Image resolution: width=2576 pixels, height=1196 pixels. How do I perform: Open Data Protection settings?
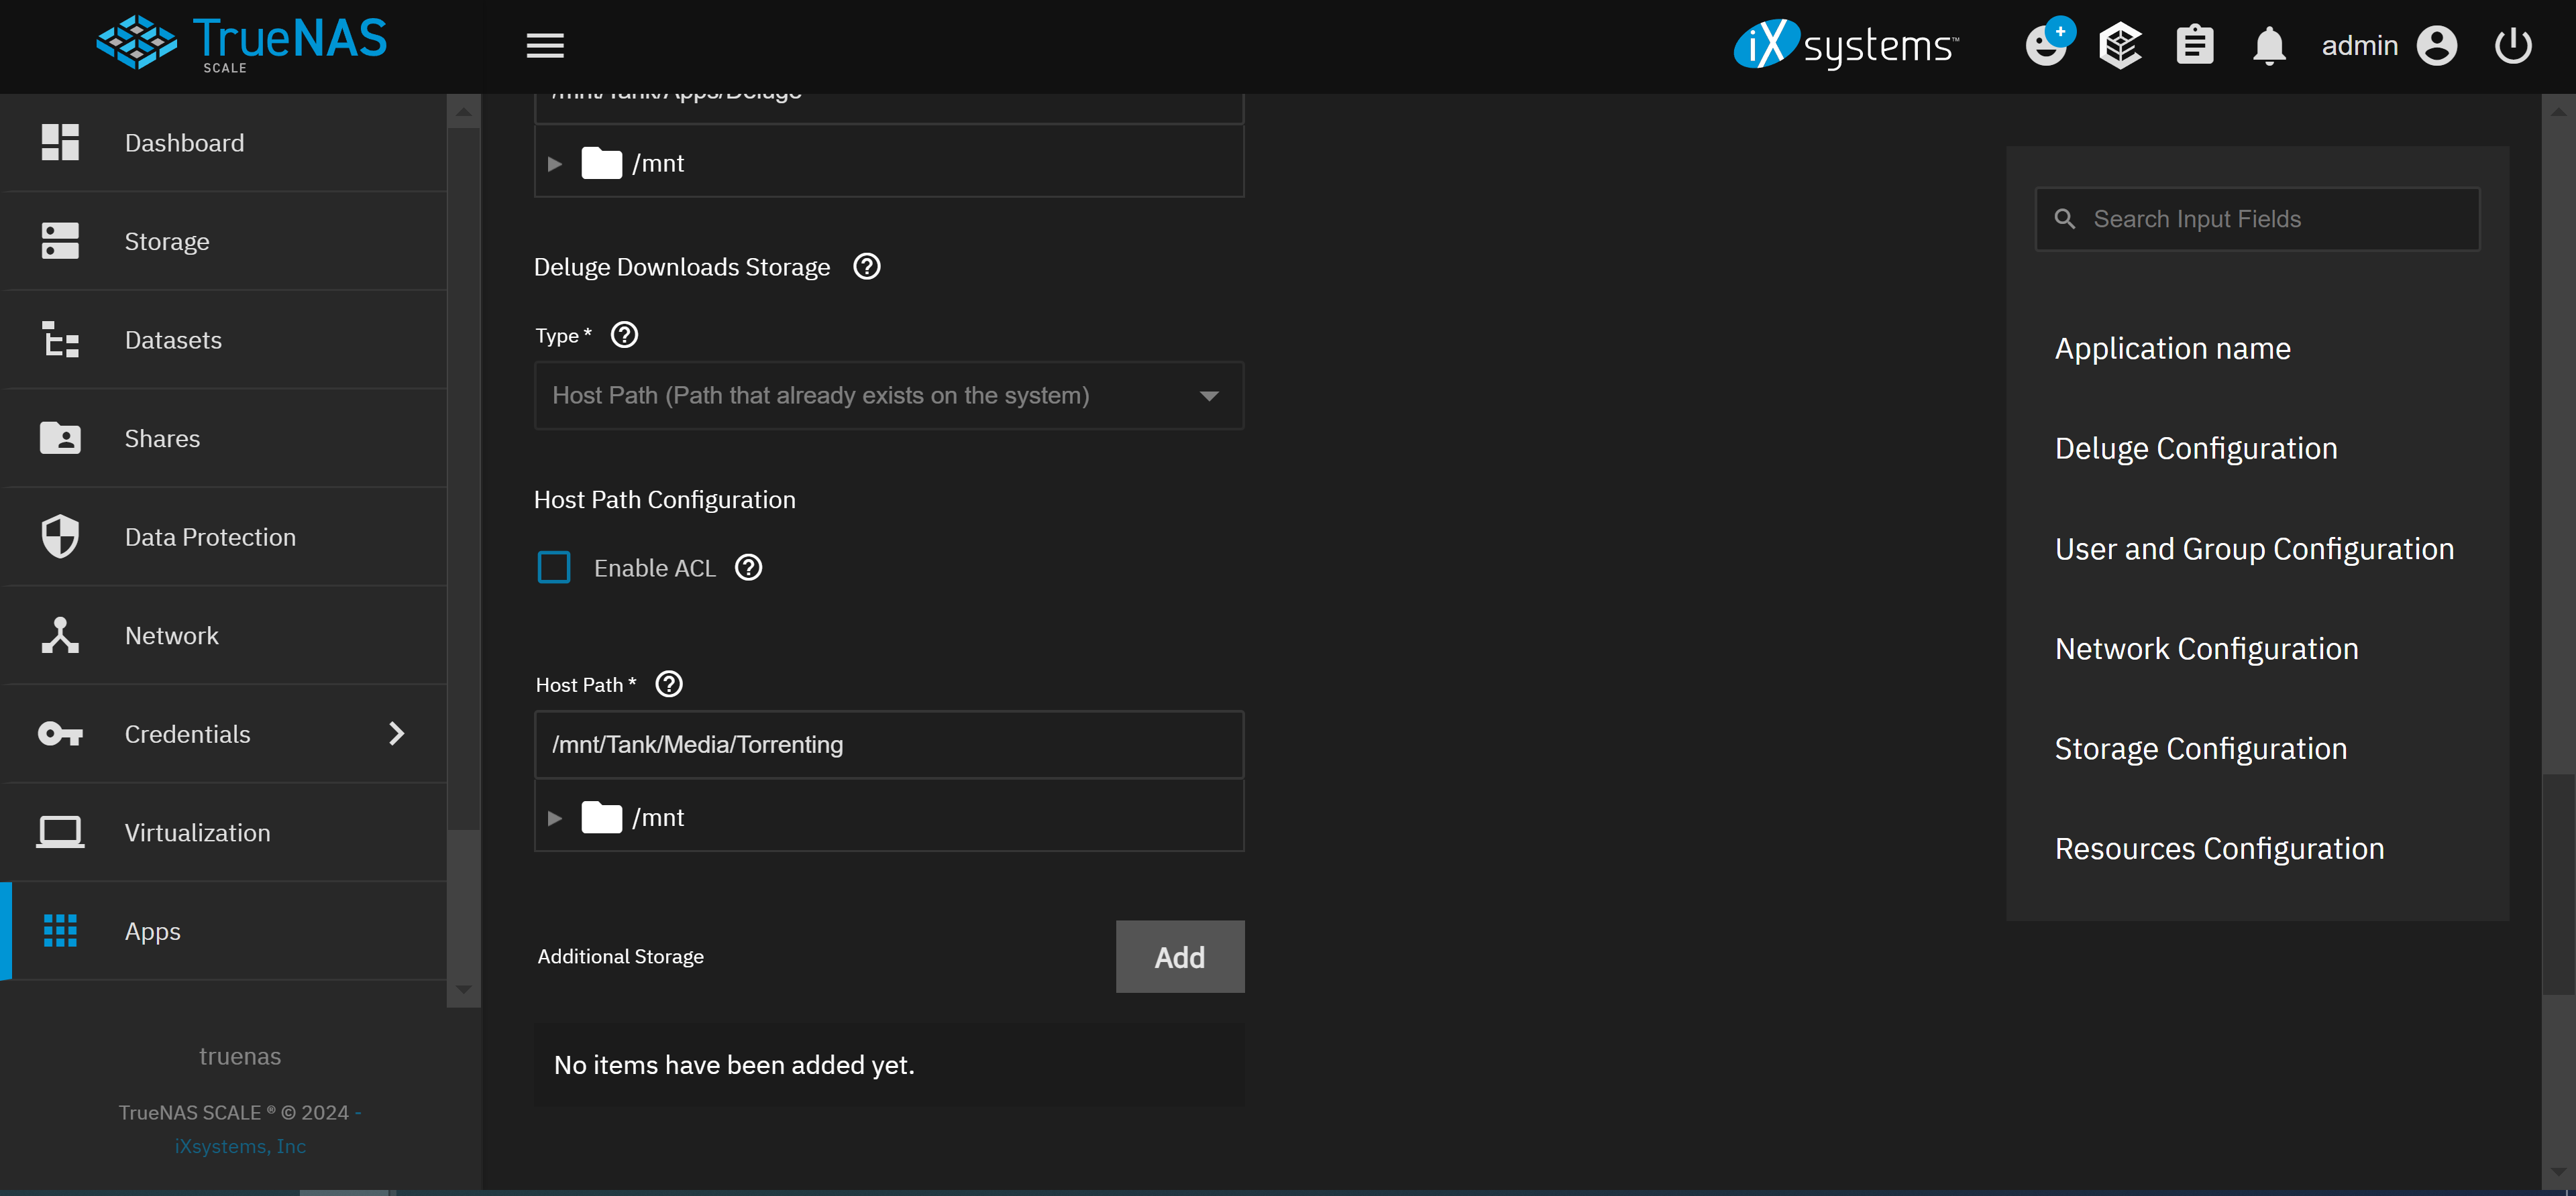210,536
